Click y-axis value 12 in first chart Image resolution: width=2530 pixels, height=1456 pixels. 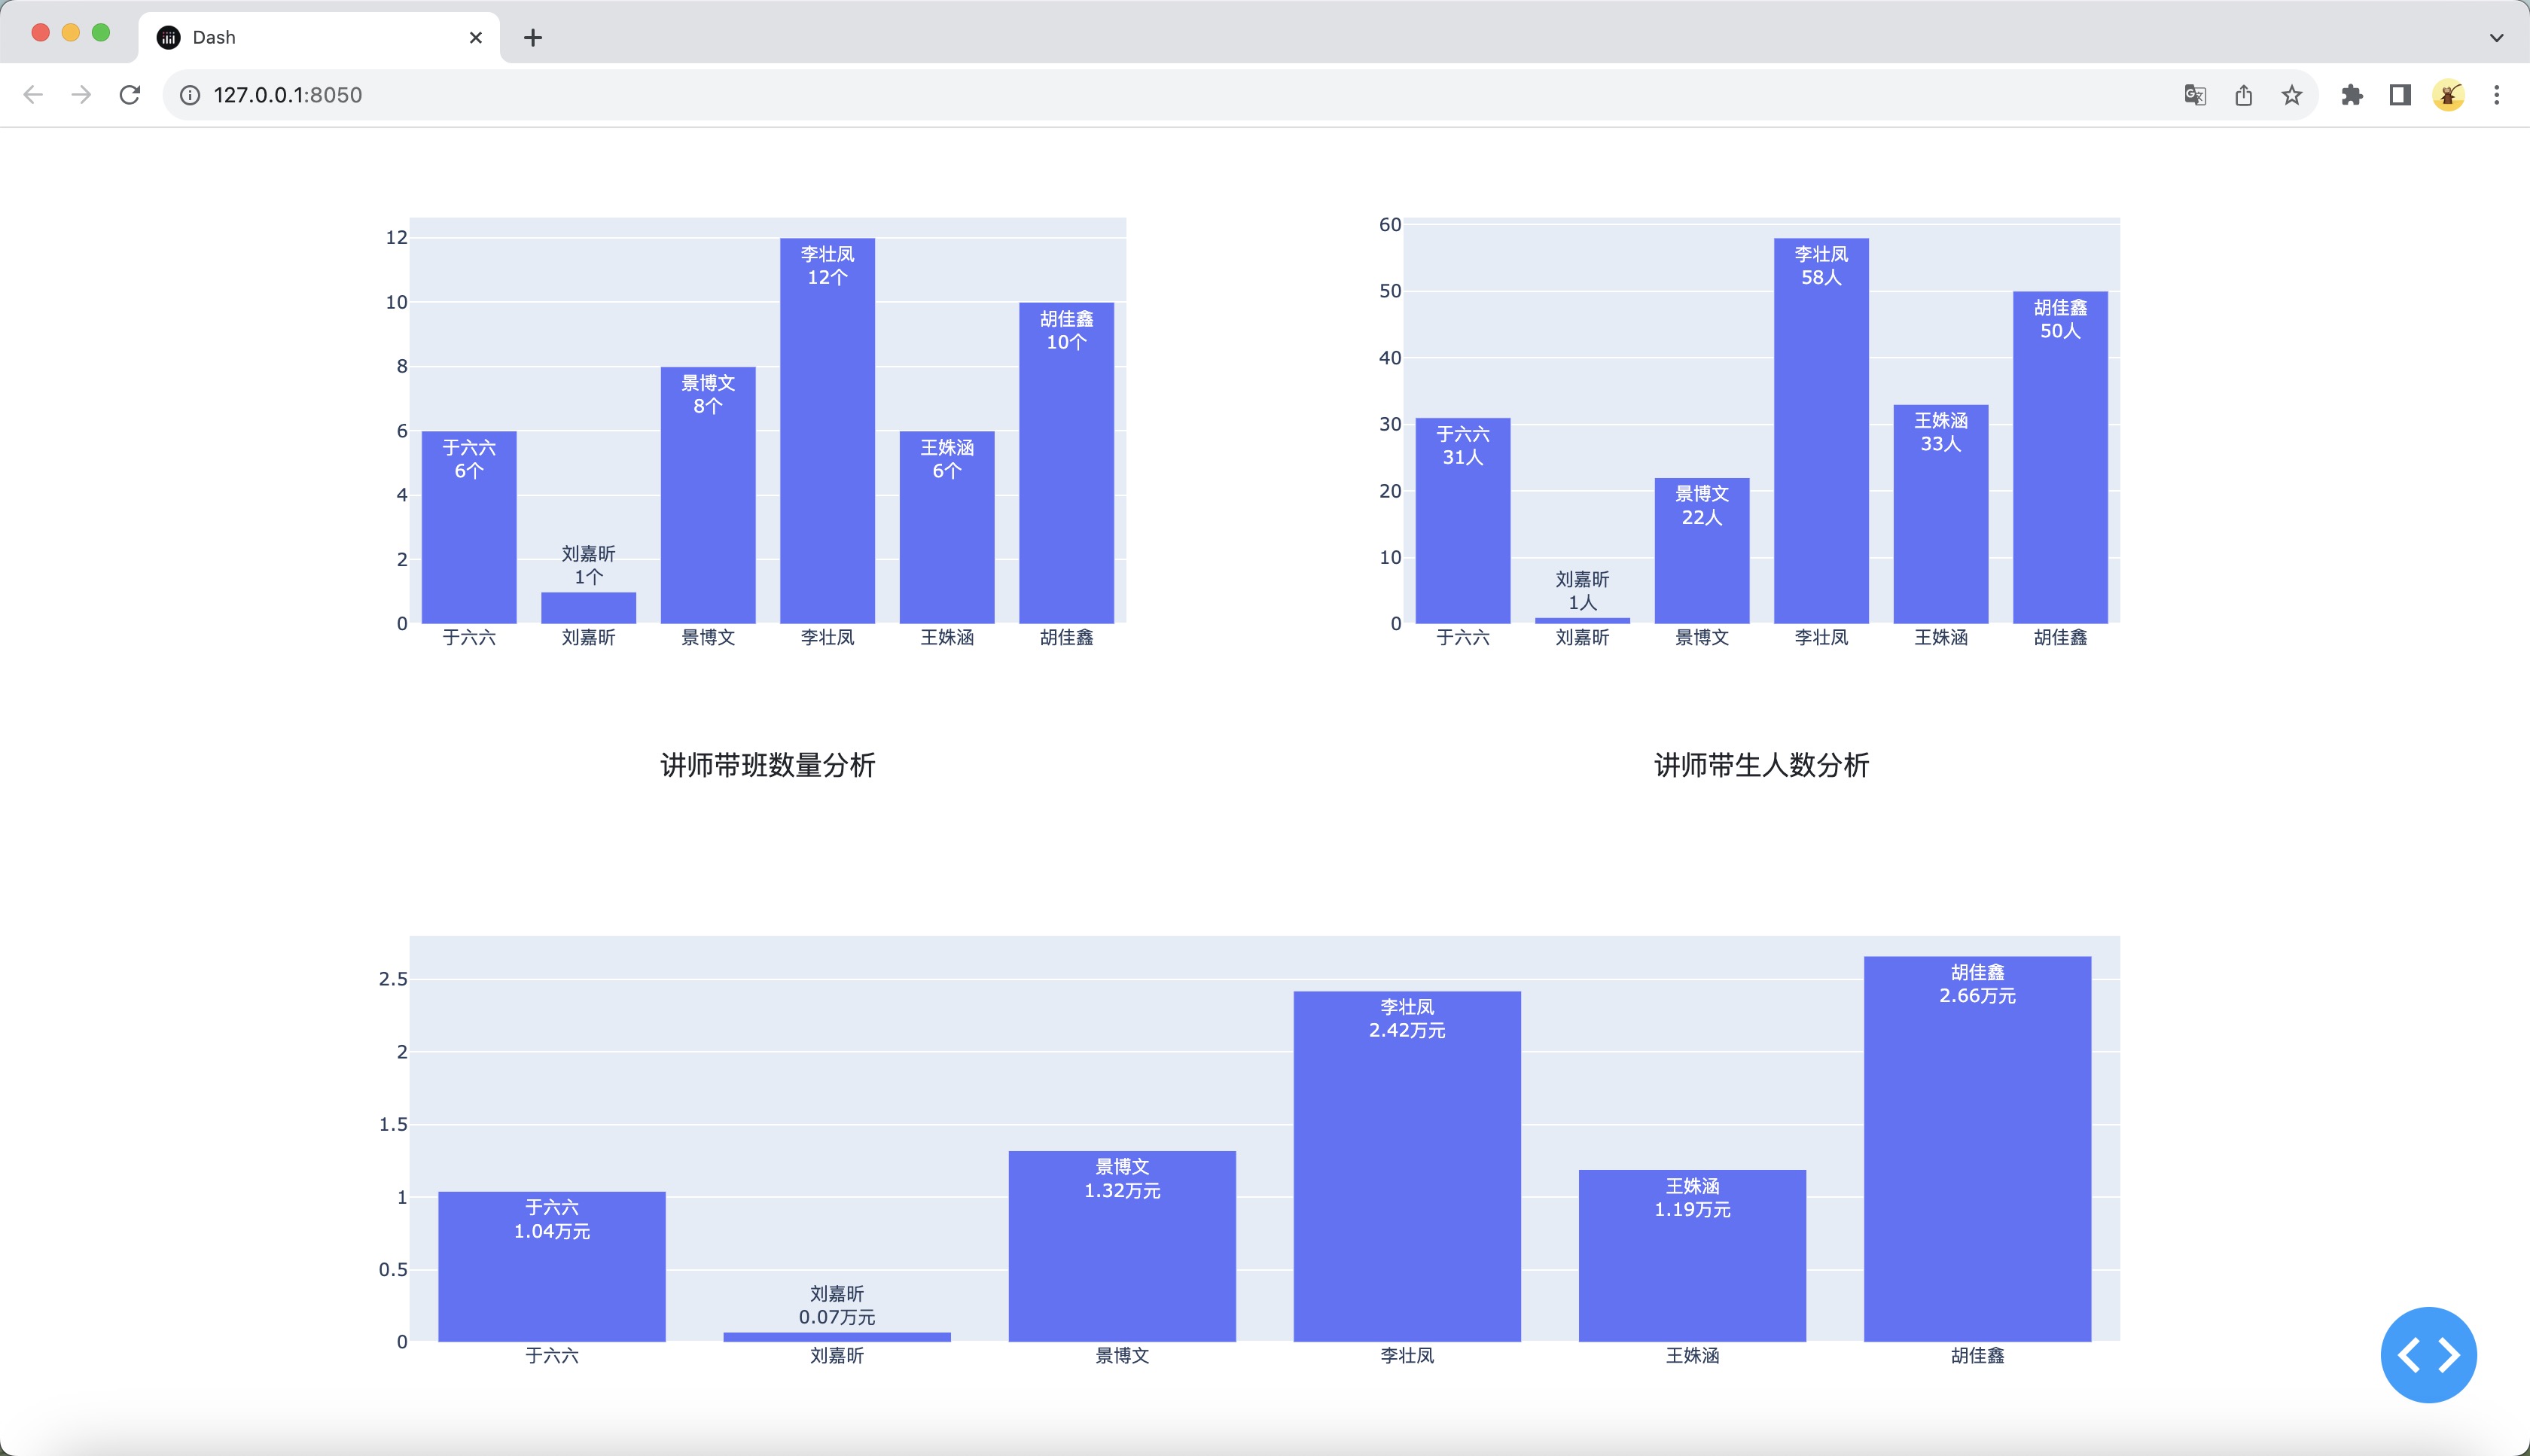click(397, 237)
